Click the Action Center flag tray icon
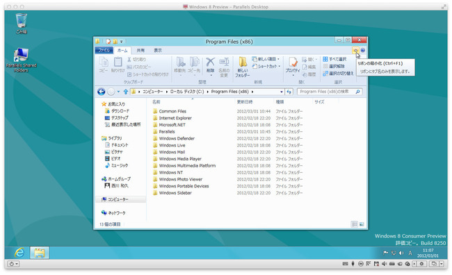 pyautogui.click(x=385, y=253)
